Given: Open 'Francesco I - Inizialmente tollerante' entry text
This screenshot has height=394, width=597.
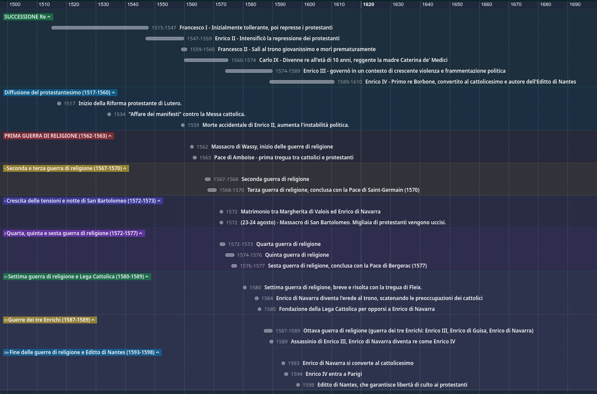Looking at the screenshot, I should coord(256,28).
